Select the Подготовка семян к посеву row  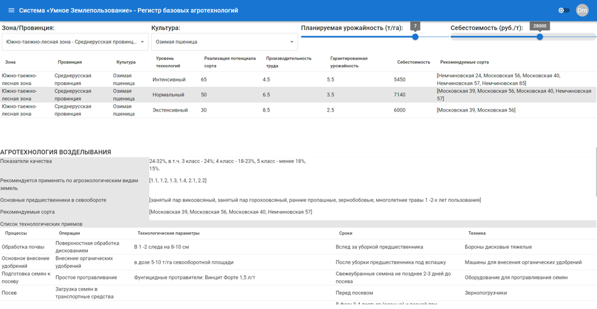[298, 278]
